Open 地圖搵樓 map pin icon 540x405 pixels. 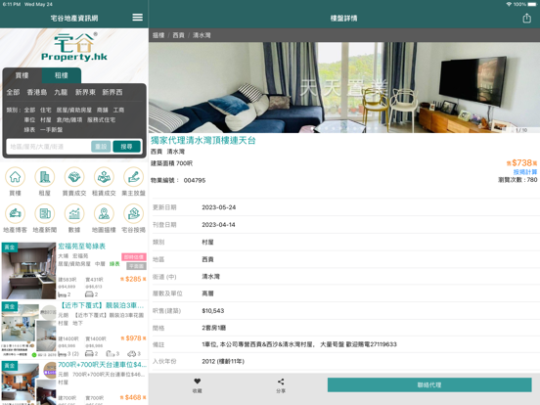pyautogui.click(x=104, y=214)
